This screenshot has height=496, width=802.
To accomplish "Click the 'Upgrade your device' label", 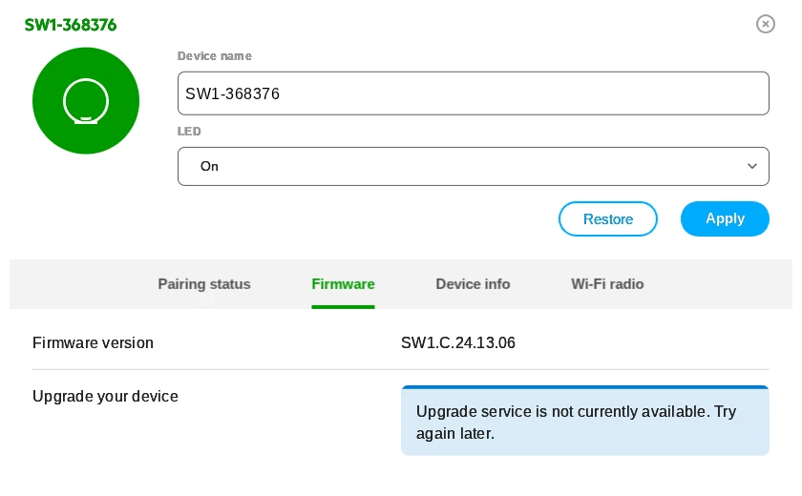I will point(105,396).
